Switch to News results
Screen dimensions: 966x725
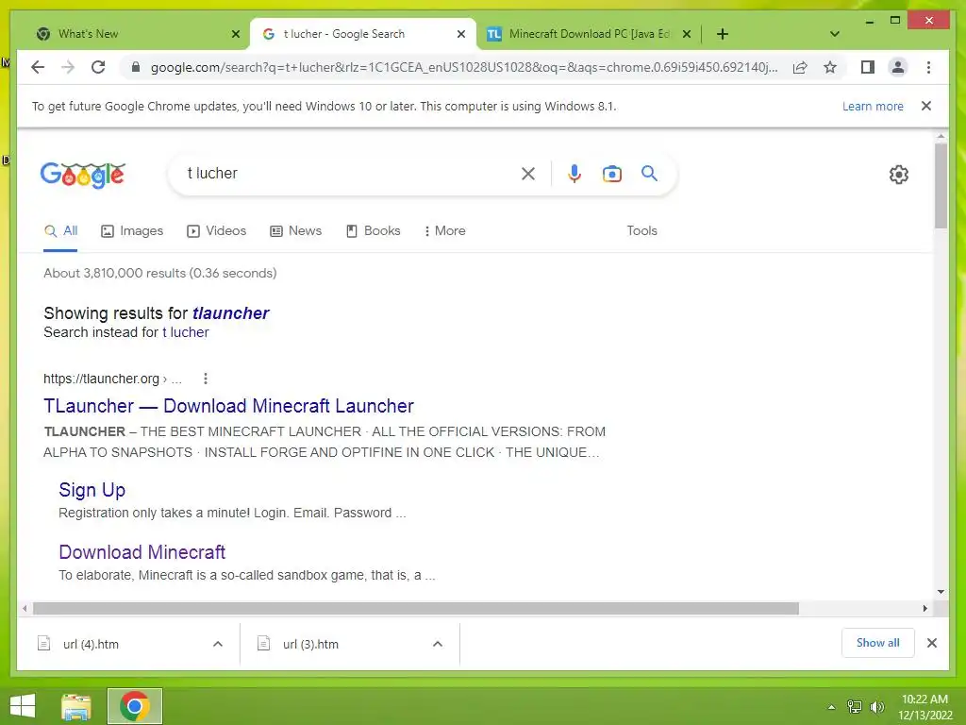click(295, 231)
